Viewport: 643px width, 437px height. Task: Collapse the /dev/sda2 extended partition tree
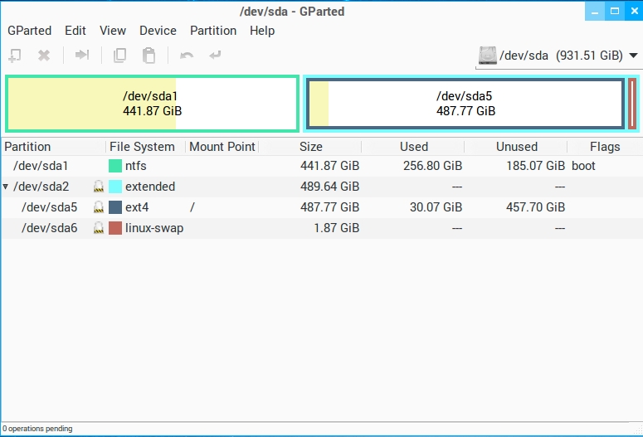[x=6, y=187]
